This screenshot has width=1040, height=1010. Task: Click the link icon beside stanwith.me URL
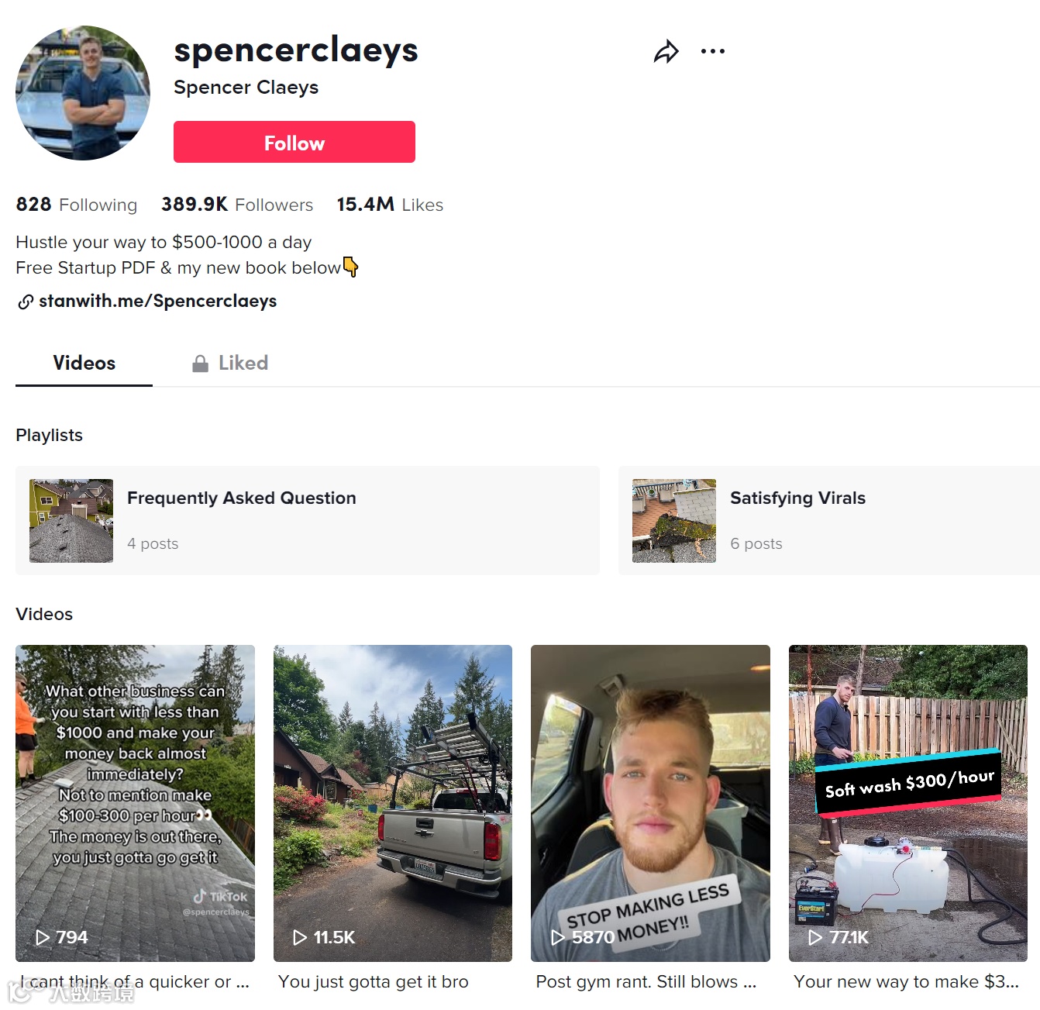pos(26,302)
